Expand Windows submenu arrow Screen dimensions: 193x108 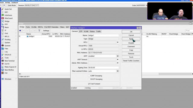pyautogui.click(x=16, y=79)
